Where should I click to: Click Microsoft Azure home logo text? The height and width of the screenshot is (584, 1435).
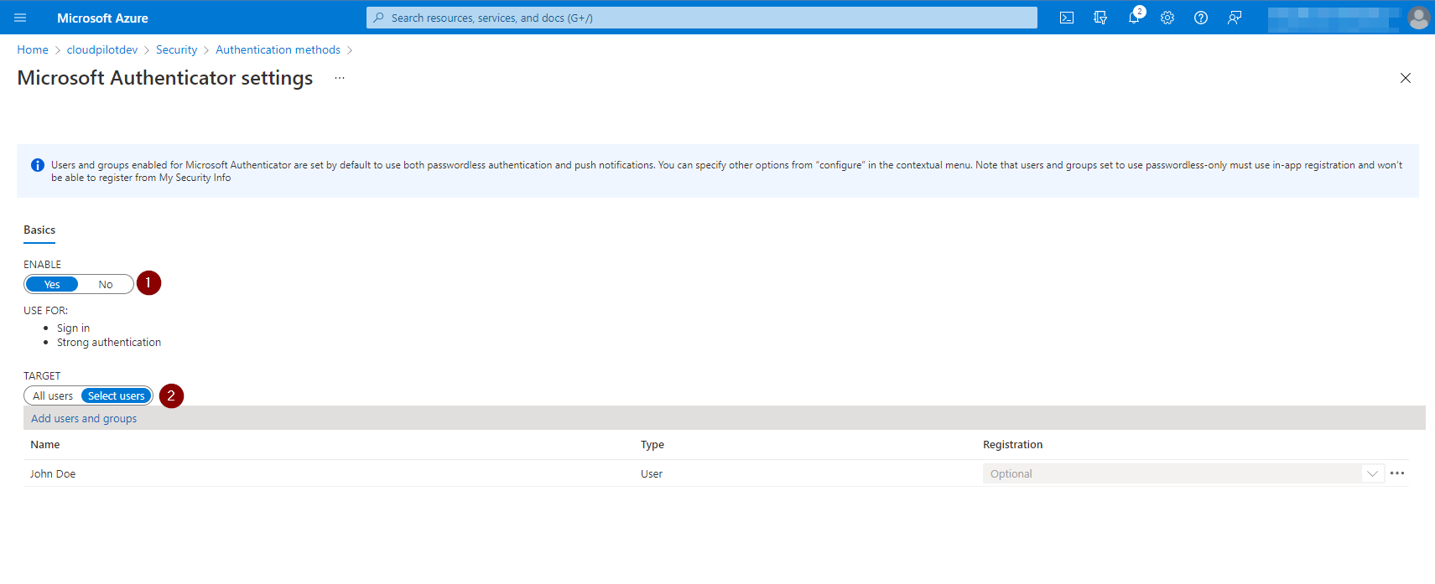102,18
